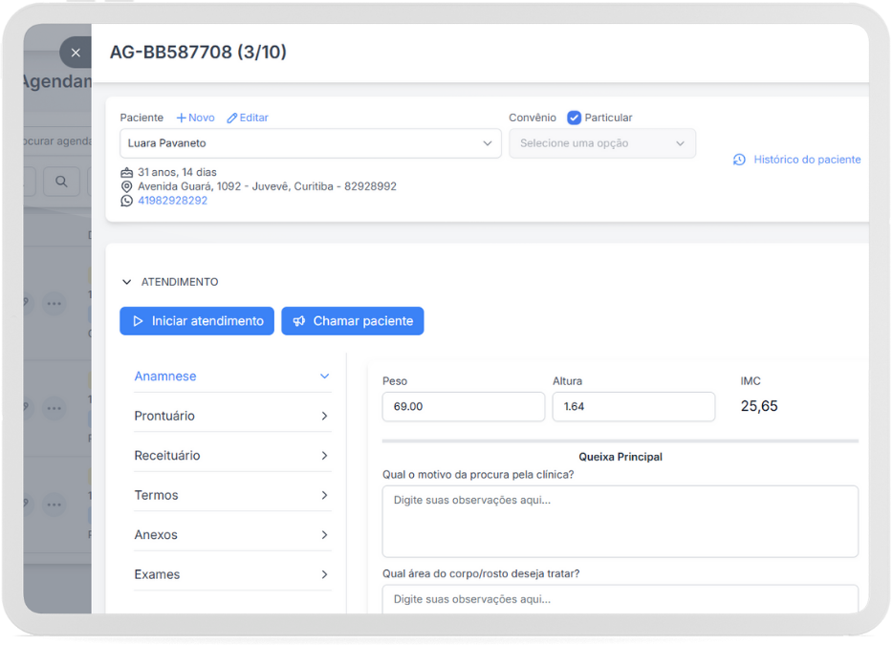Click an ellipsis options icon in the agenda list

(x=54, y=303)
